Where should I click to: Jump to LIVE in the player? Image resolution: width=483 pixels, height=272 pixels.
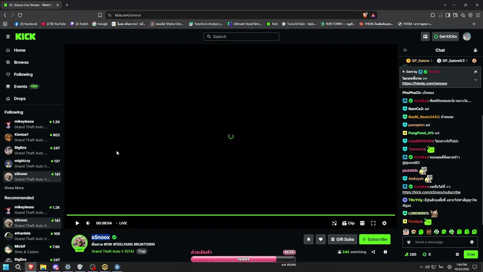tap(122, 223)
